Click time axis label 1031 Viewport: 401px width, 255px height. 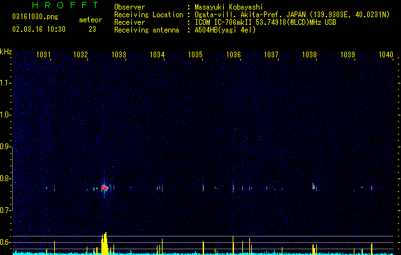click(x=43, y=55)
